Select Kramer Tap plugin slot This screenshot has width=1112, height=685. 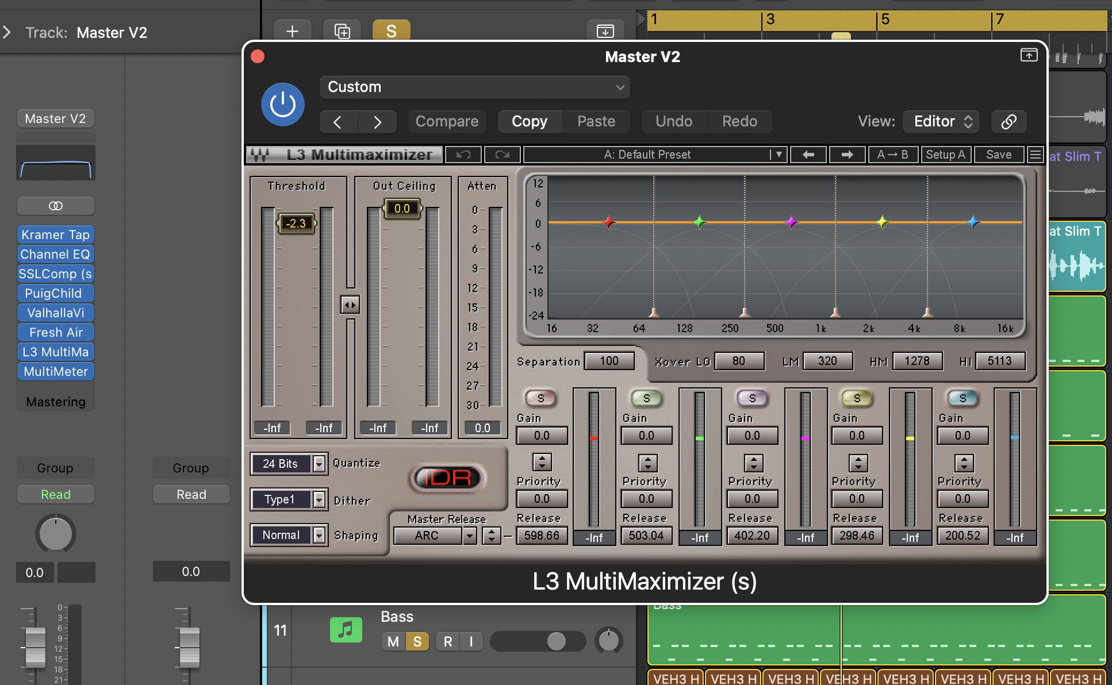[x=55, y=234]
